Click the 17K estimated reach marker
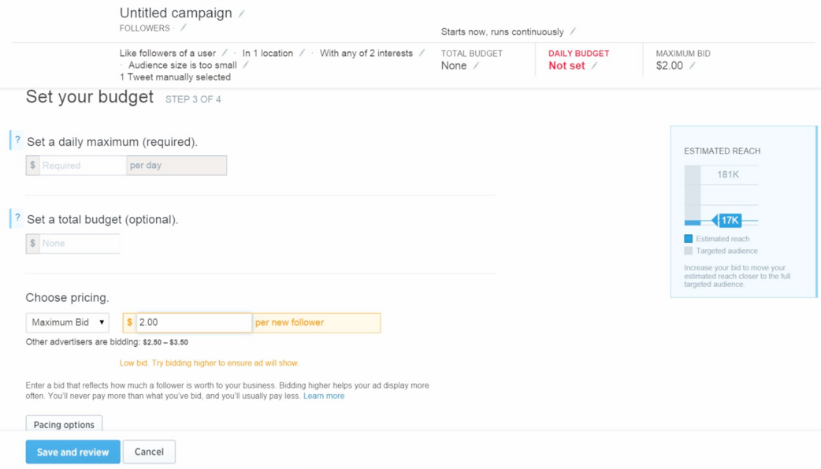 coord(729,221)
